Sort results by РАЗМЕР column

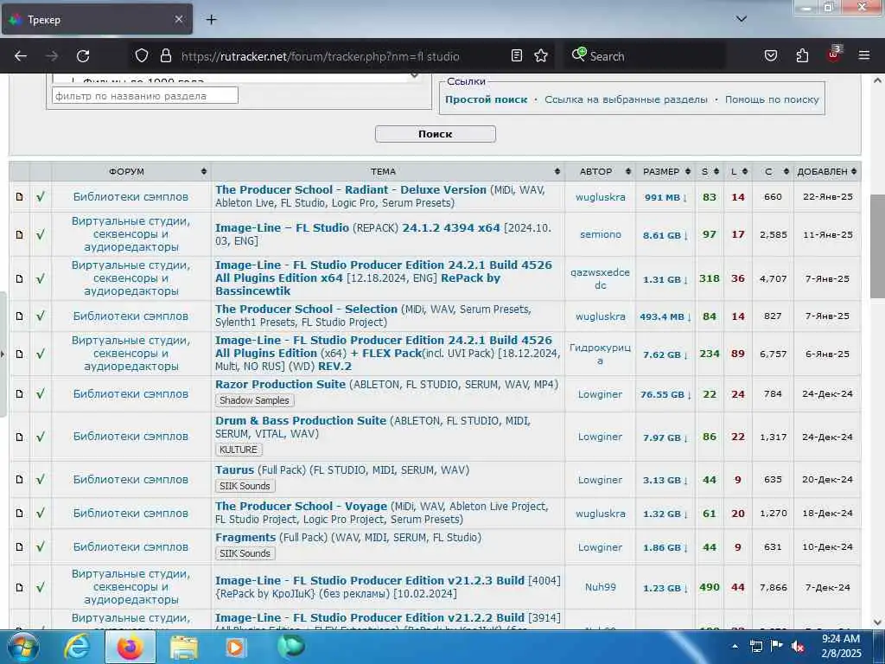666,172
